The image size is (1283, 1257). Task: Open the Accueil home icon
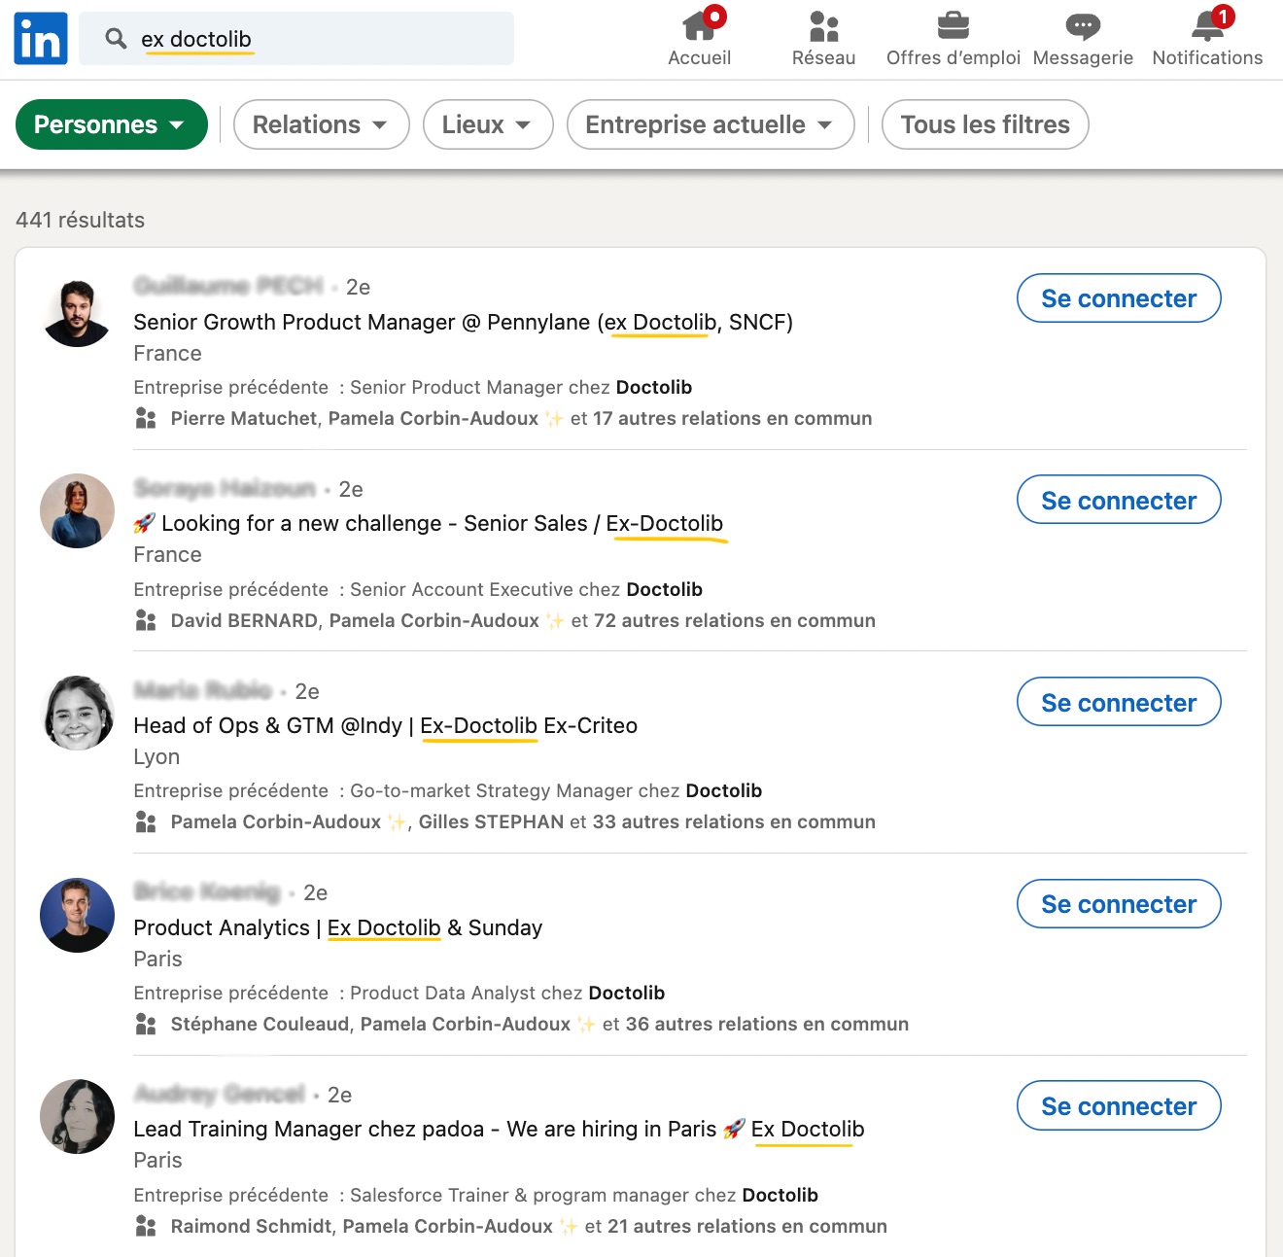(x=700, y=25)
